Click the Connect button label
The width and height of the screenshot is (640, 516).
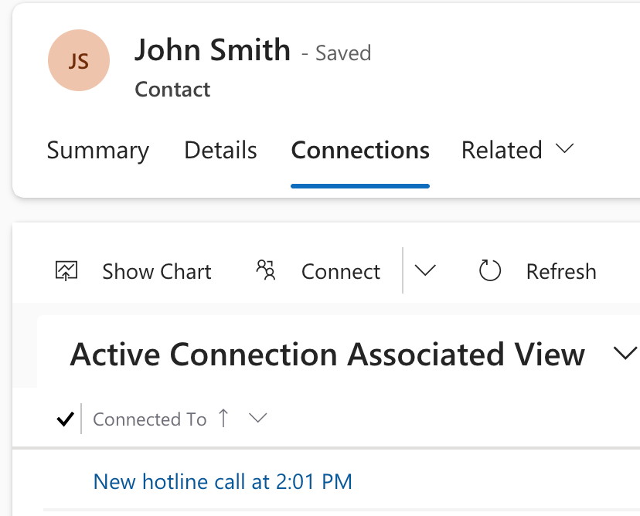pyautogui.click(x=340, y=271)
